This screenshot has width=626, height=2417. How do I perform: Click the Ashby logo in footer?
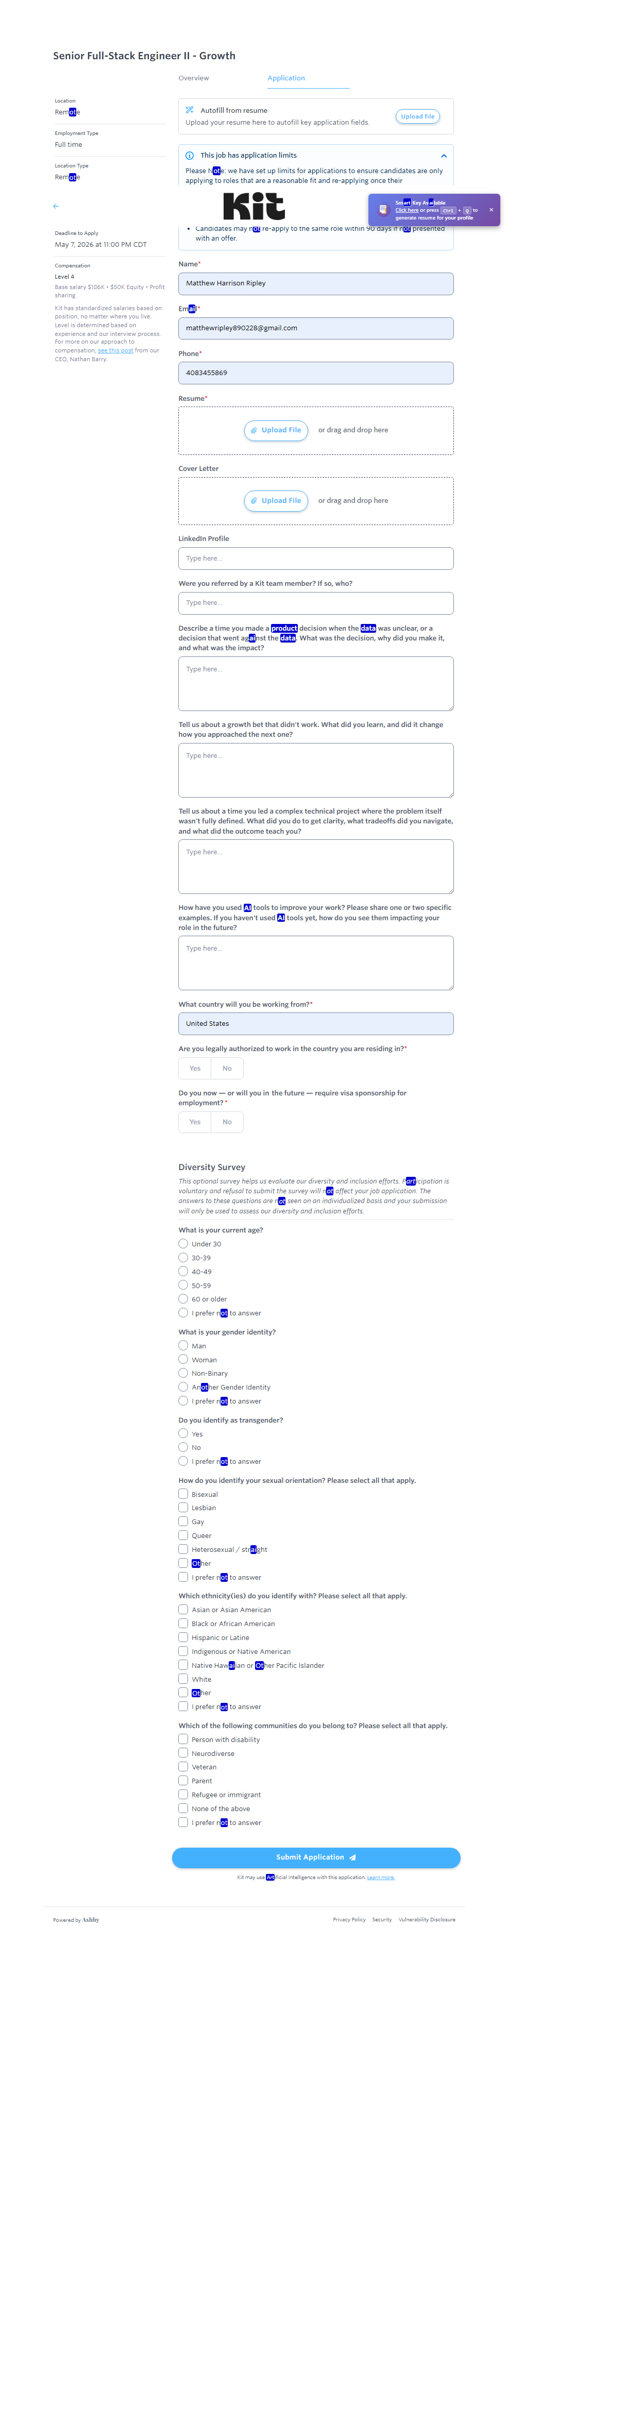click(90, 1920)
